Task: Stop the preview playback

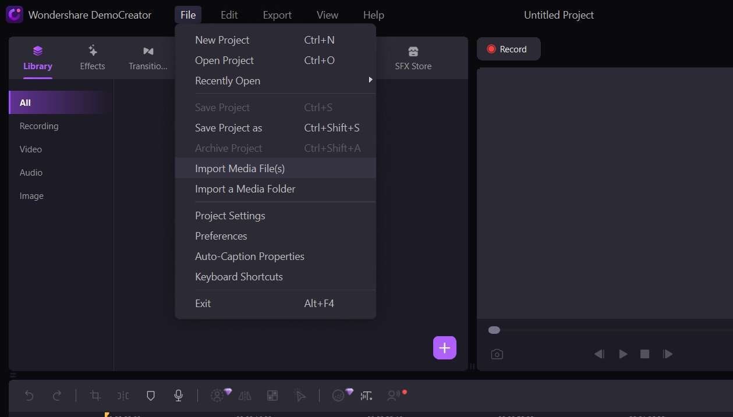Action: [x=645, y=354]
